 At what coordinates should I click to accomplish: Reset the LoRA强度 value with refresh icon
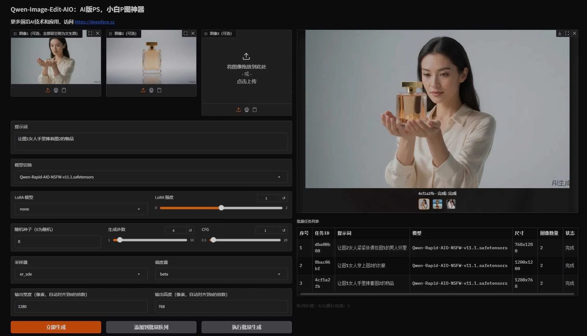pyautogui.click(x=284, y=198)
